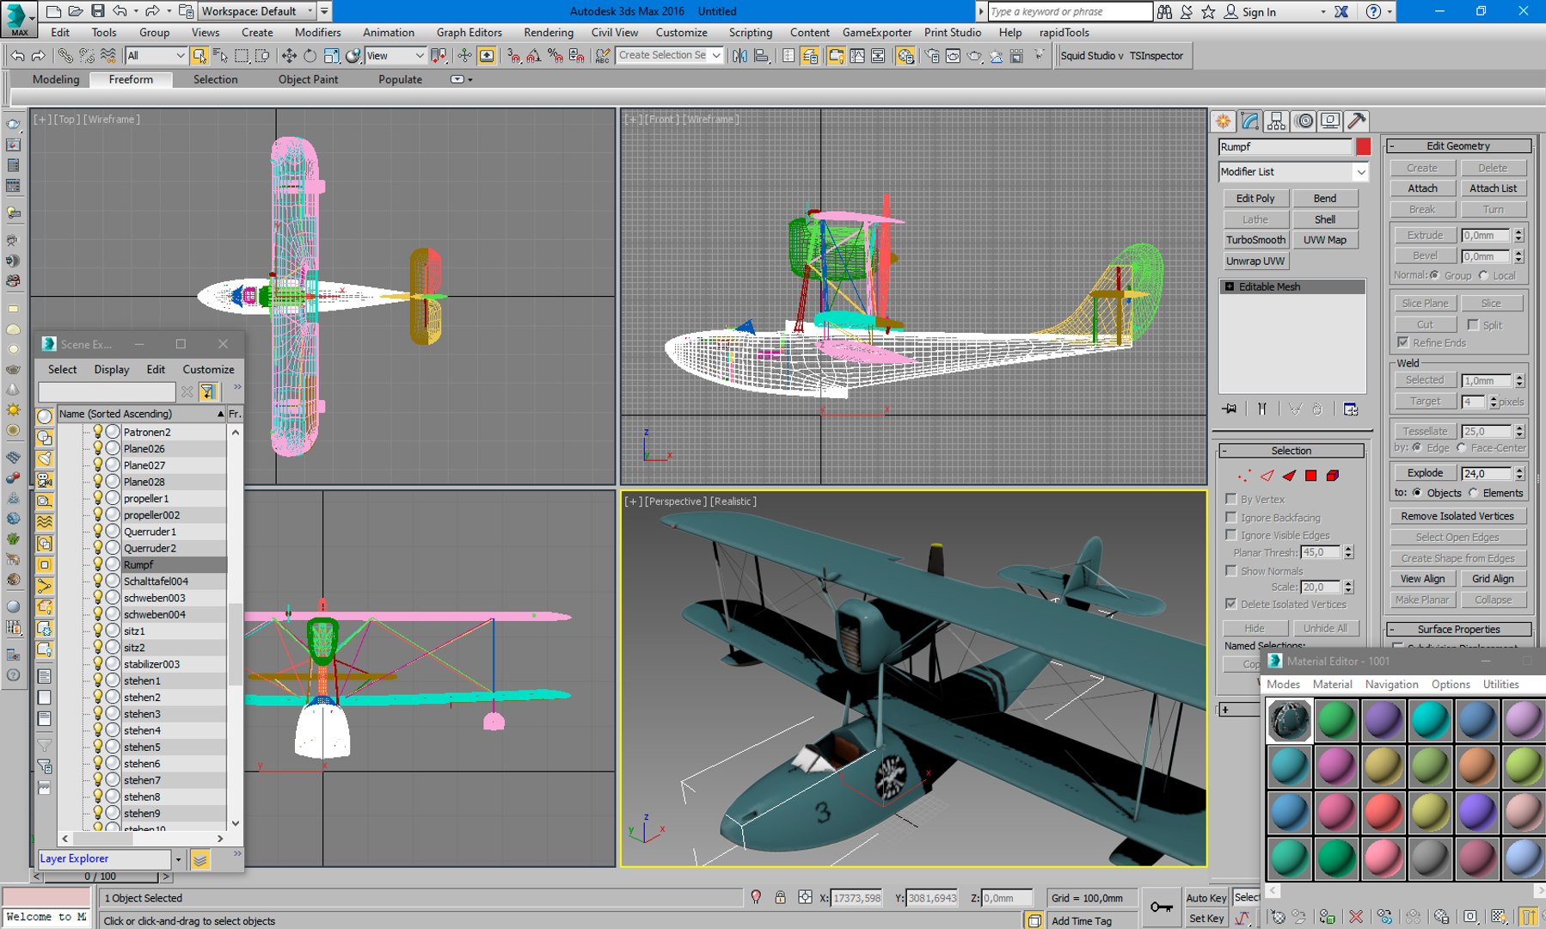Viewport: 1546px width, 929px height.
Task: Select the Move transform tool
Action: 289,56
